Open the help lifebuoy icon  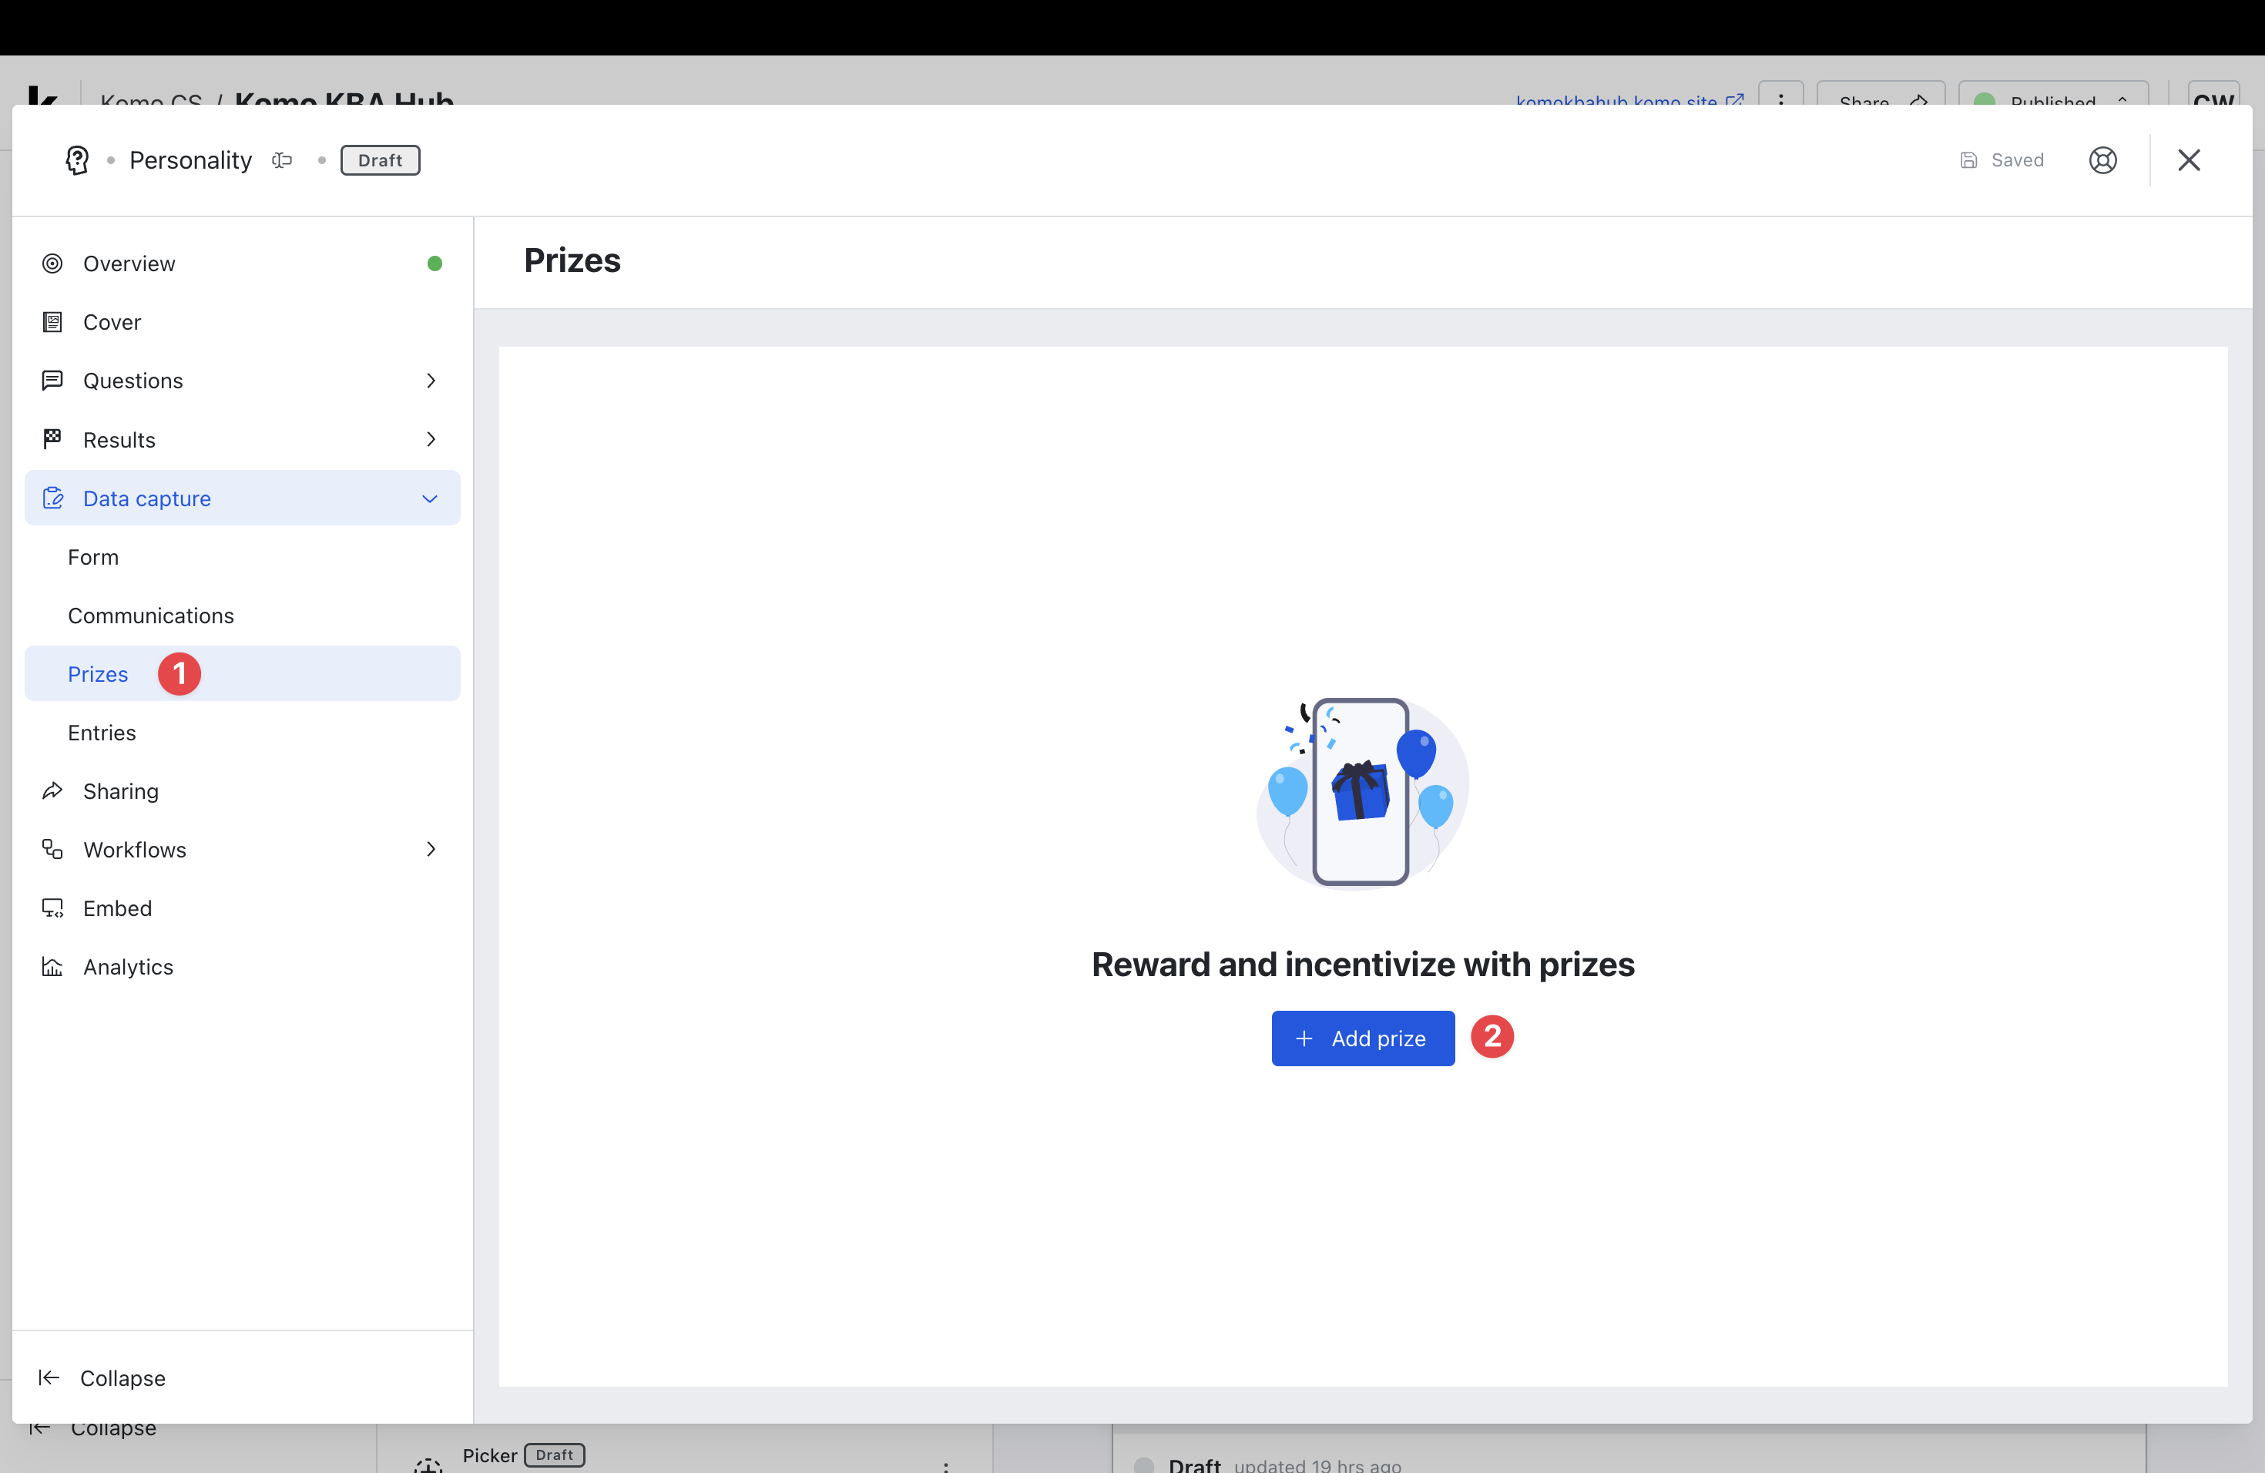coord(2102,160)
